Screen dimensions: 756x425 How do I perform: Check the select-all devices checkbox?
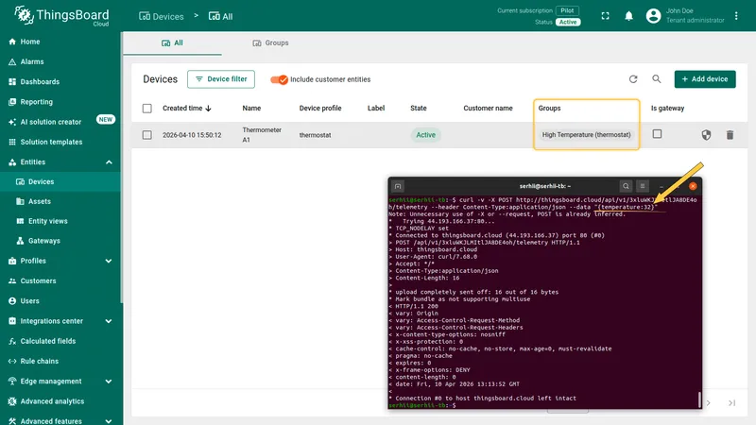click(x=147, y=109)
